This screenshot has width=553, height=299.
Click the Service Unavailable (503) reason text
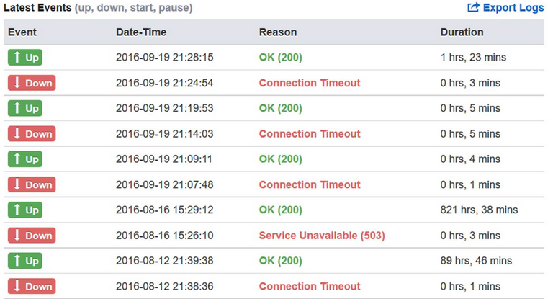[322, 236]
